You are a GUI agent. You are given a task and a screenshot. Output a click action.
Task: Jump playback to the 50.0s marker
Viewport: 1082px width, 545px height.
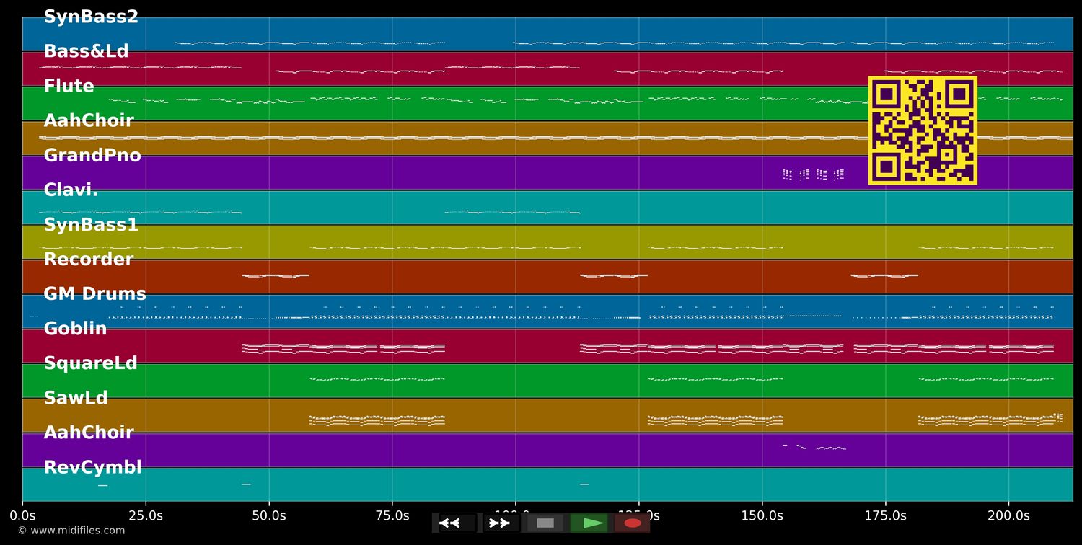point(270,515)
